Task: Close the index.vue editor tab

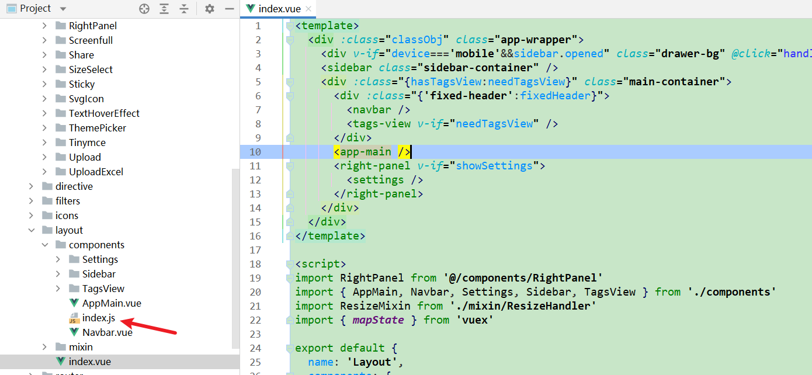Action: pos(309,9)
